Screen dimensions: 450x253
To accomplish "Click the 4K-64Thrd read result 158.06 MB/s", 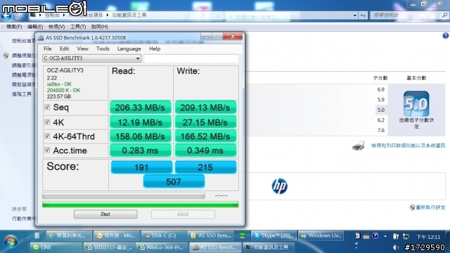I will [x=141, y=136].
